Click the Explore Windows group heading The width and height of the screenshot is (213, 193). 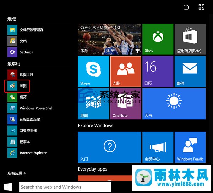(95, 125)
